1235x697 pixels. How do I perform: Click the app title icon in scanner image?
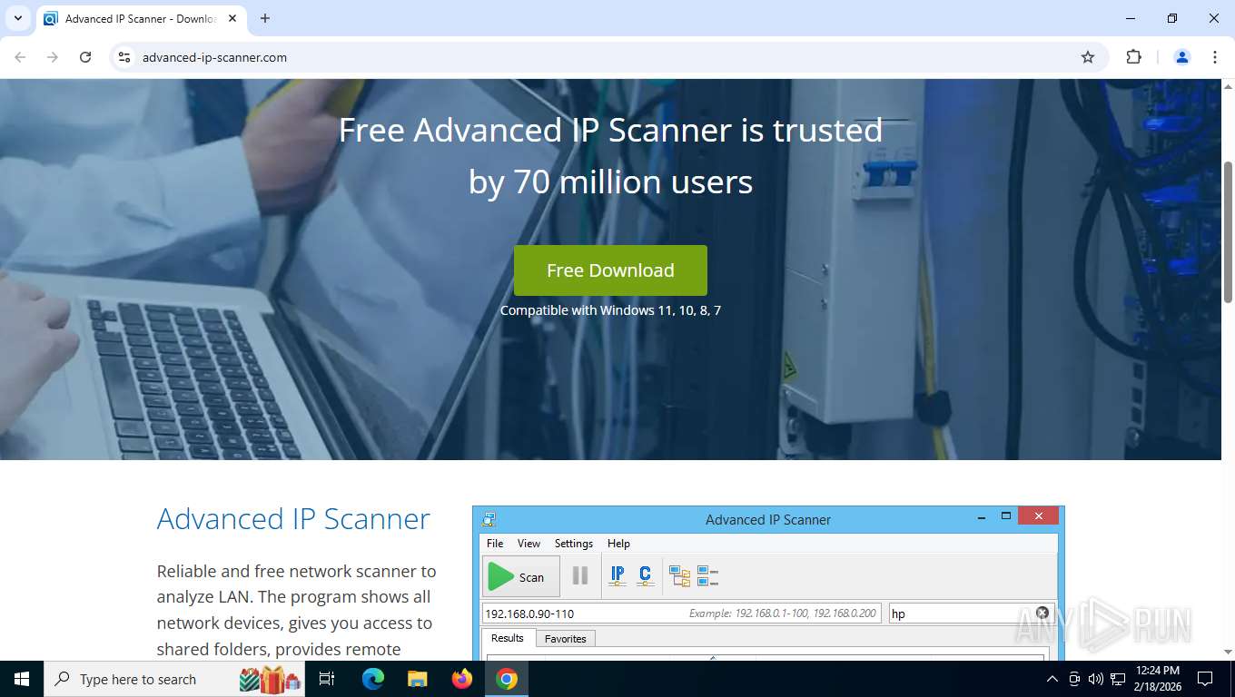click(x=489, y=519)
